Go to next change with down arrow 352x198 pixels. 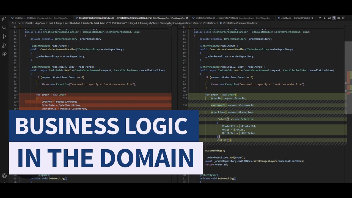coord(324,18)
